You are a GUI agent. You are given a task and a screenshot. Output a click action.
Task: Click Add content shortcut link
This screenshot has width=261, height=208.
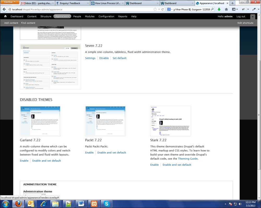(11, 23)
